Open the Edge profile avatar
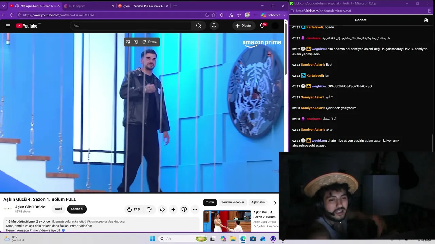Screen dimensions: 435x244 click(x=247, y=15)
